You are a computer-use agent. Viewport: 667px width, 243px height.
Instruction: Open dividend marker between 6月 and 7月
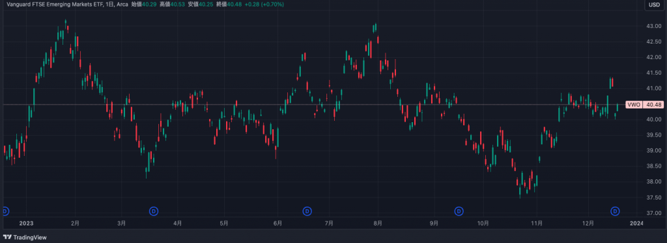307,211
